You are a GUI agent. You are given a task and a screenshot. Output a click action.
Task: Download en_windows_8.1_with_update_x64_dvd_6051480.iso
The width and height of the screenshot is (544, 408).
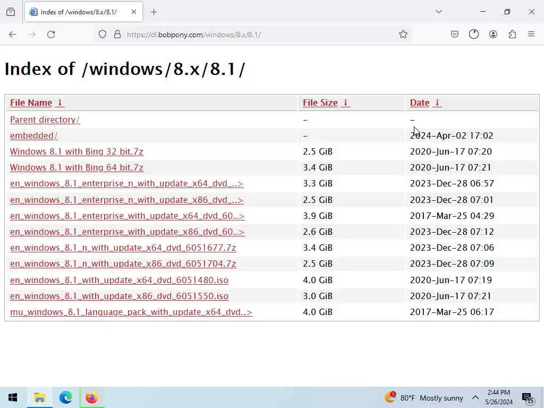[120, 280]
